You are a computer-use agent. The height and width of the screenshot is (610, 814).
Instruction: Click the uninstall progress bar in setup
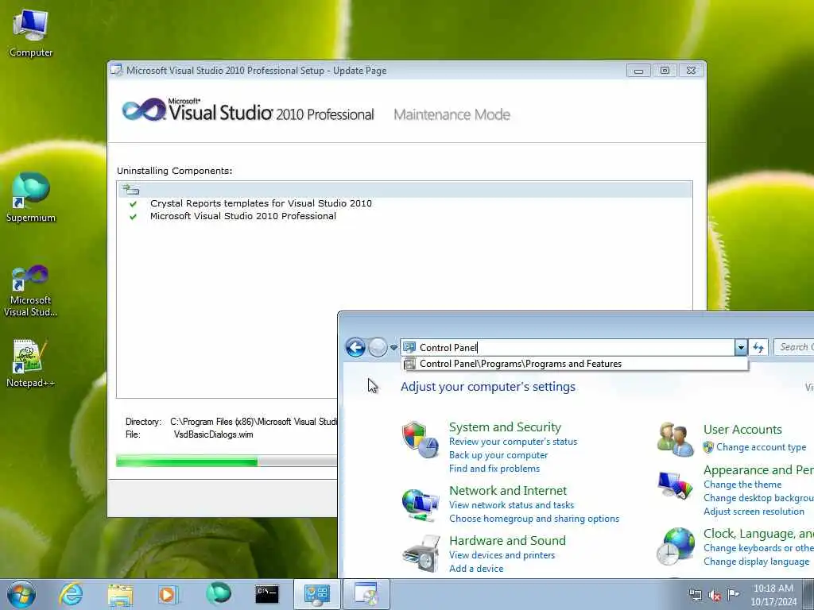click(227, 461)
